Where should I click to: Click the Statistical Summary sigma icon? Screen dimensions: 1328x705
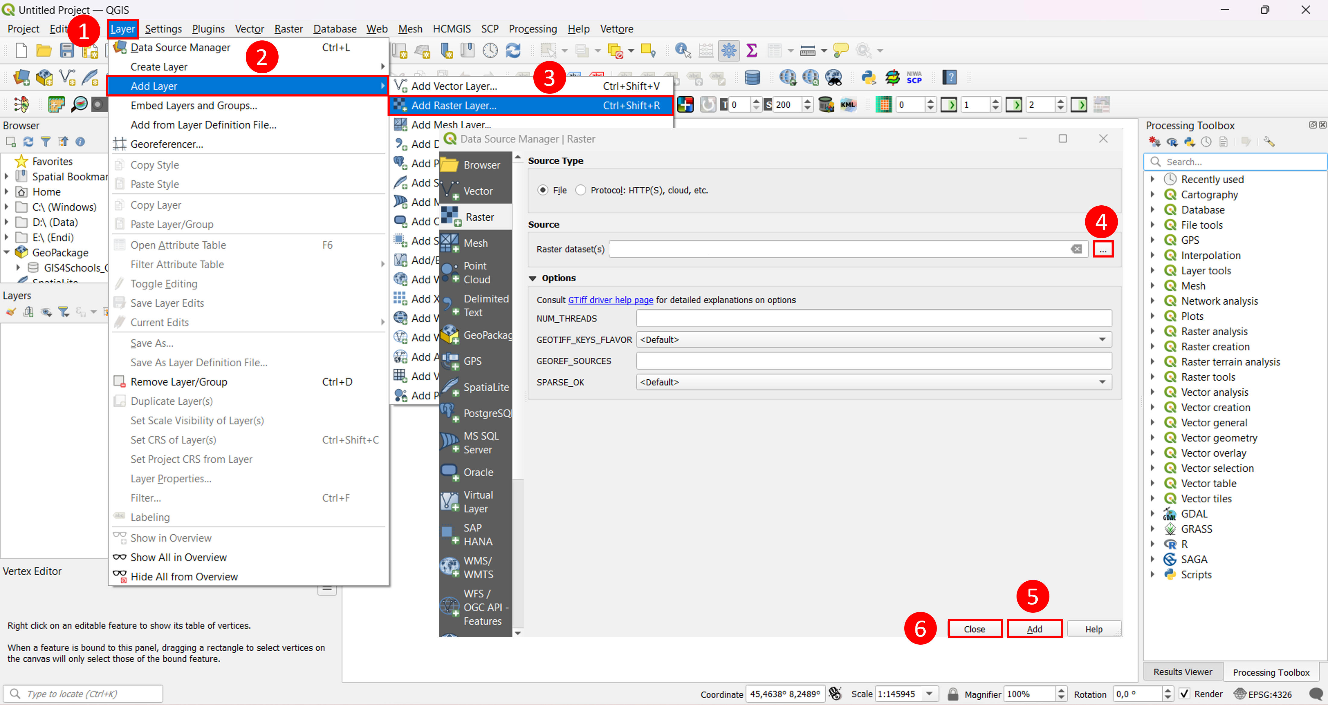click(x=752, y=50)
